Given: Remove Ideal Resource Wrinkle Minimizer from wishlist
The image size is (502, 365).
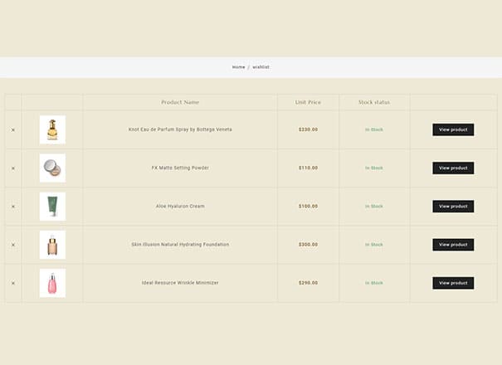Looking at the screenshot, I should [13, 284].
